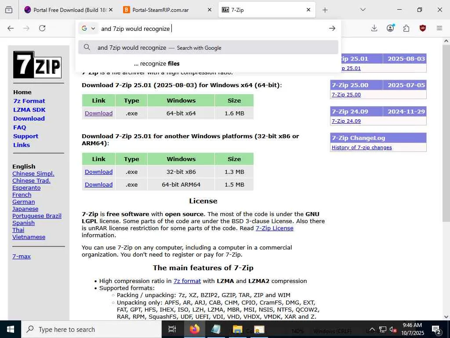Click the Firefox taskbar icon
Image resolution: width=450 pixels, height=338 pixels.
click(x=194, y=329)
